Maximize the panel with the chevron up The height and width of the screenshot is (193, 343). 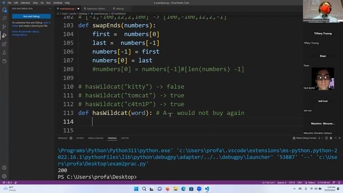tap(335, 138)
